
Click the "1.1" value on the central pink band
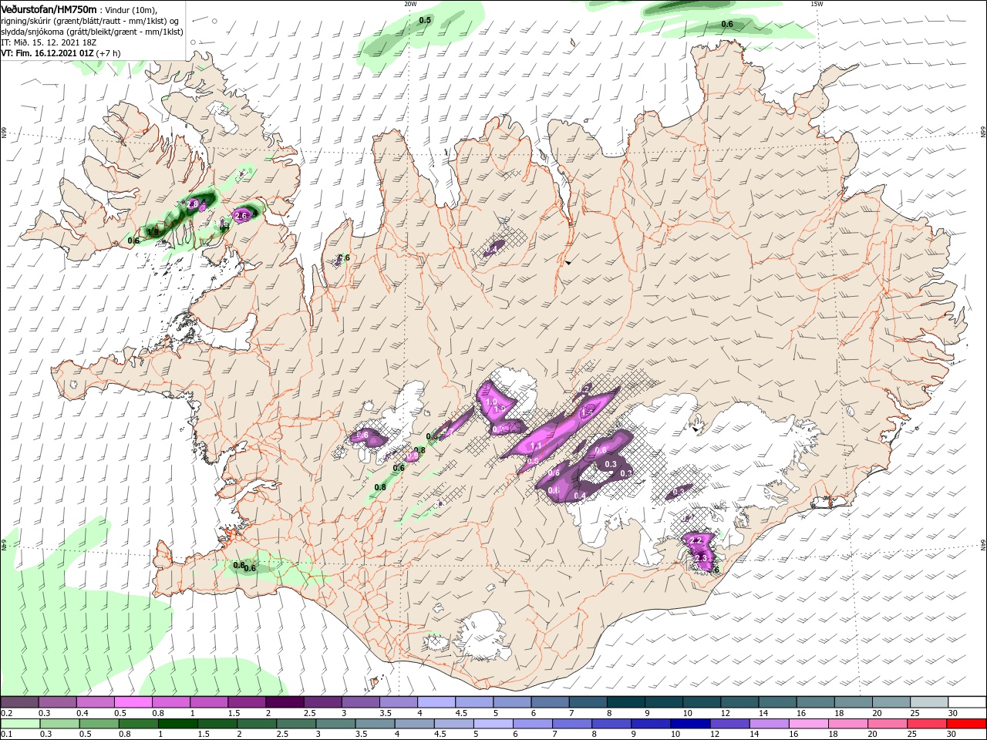[537, 446]
